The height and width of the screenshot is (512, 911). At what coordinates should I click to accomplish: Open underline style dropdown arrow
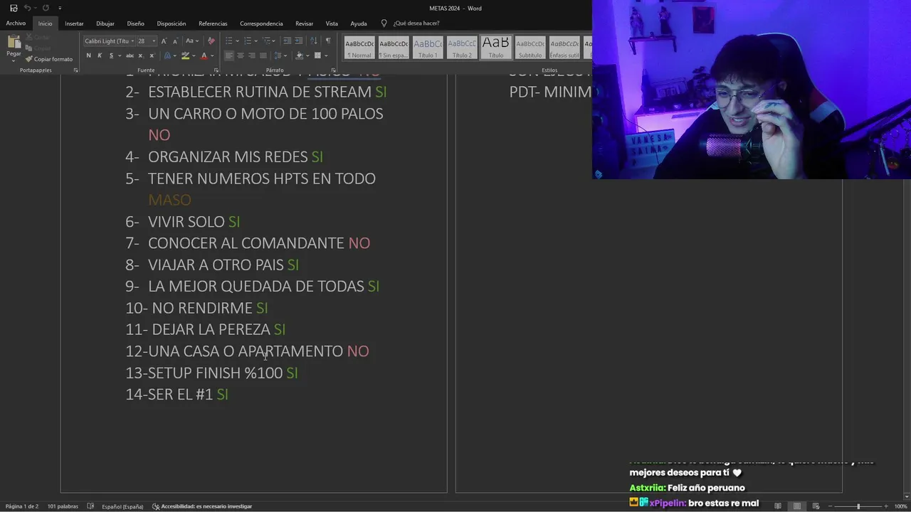click(119, 55)
